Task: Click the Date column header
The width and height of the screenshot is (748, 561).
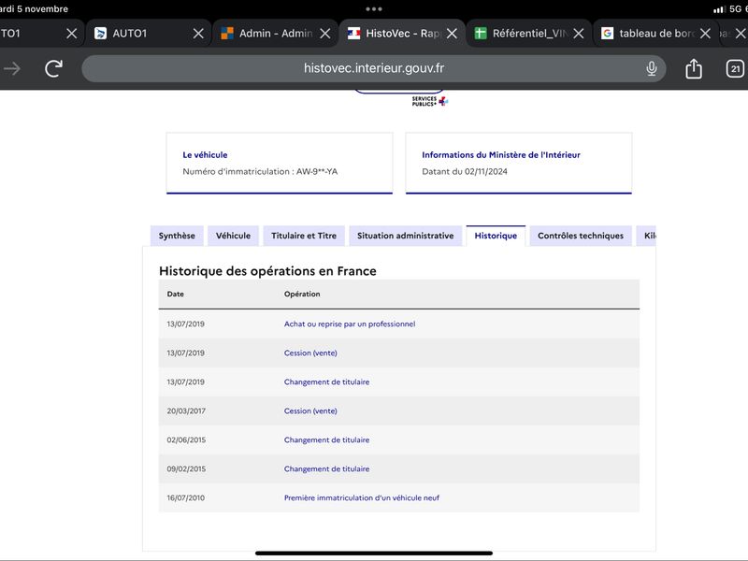Action: 176,294
